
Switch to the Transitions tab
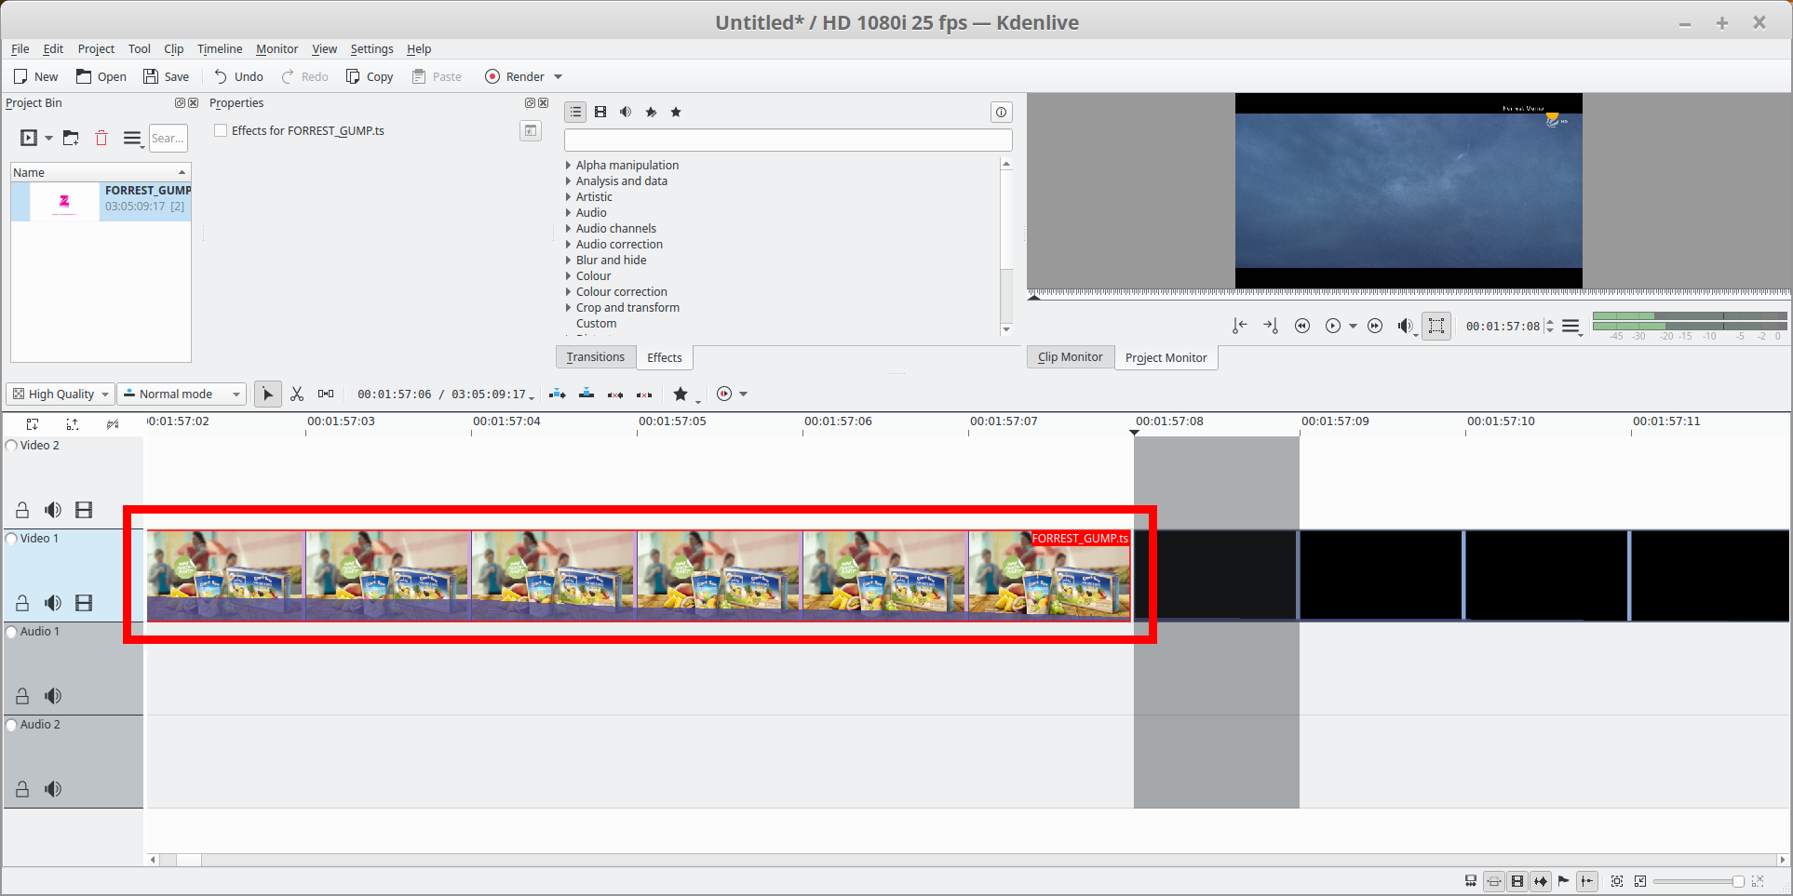tap(596, 357)
